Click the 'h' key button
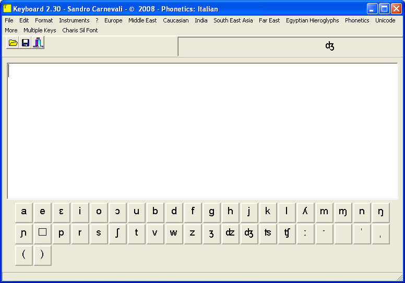The image size is (405, 283). pos(230,213)
